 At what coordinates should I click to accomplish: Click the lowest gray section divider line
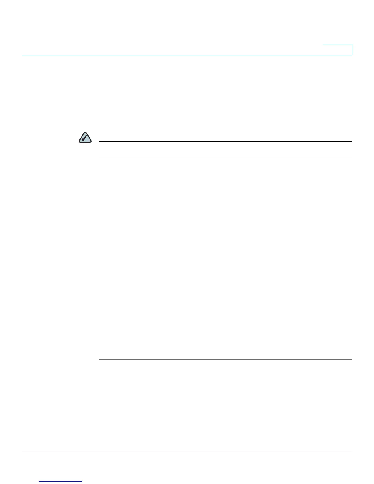(226, 359)
